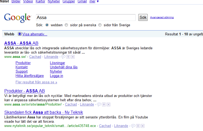Open 'Produkter - ASSA AB' result title
Image resolution: width=203 pixels, height=131 pixels.
pos(24,91)
